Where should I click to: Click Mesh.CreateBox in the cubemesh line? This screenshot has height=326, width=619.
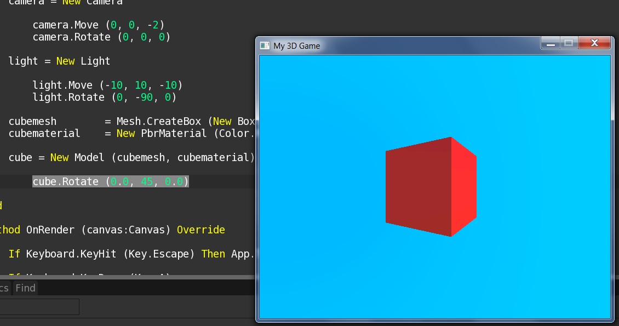[x=159, y=121]
